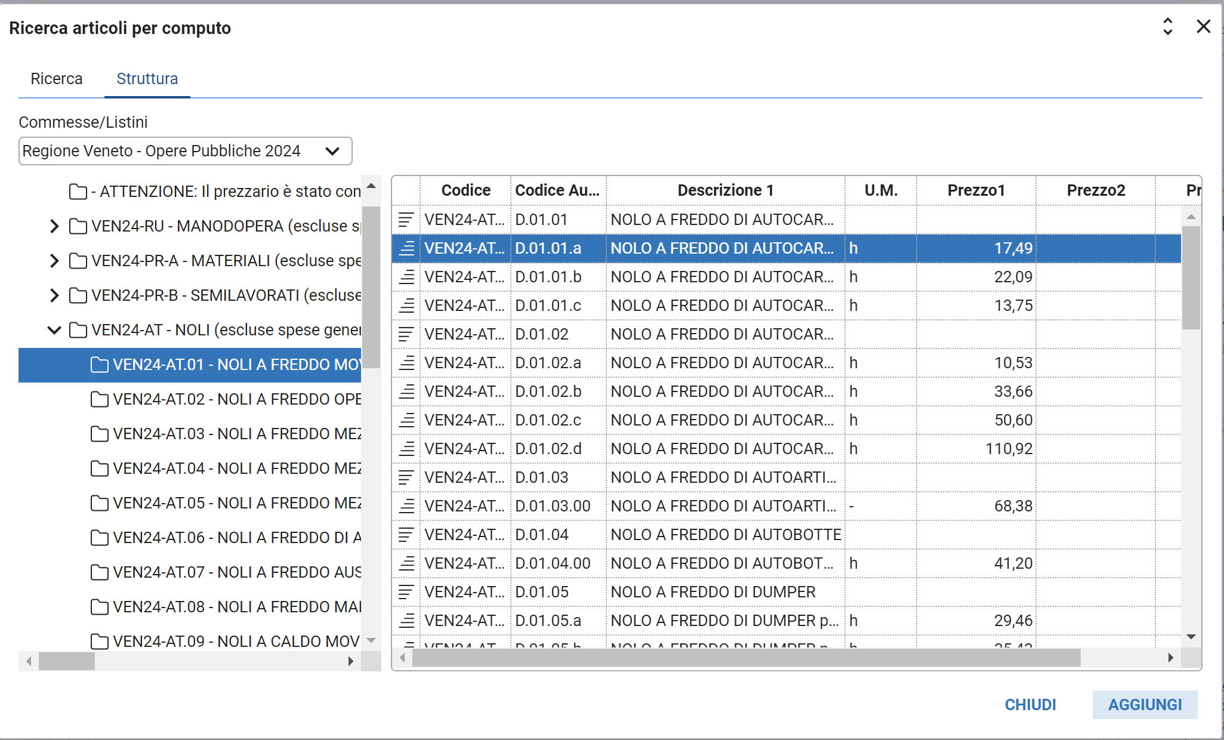
Task: Select the Struttura tab
Action: pyautogui.click(x=147, y=79)
